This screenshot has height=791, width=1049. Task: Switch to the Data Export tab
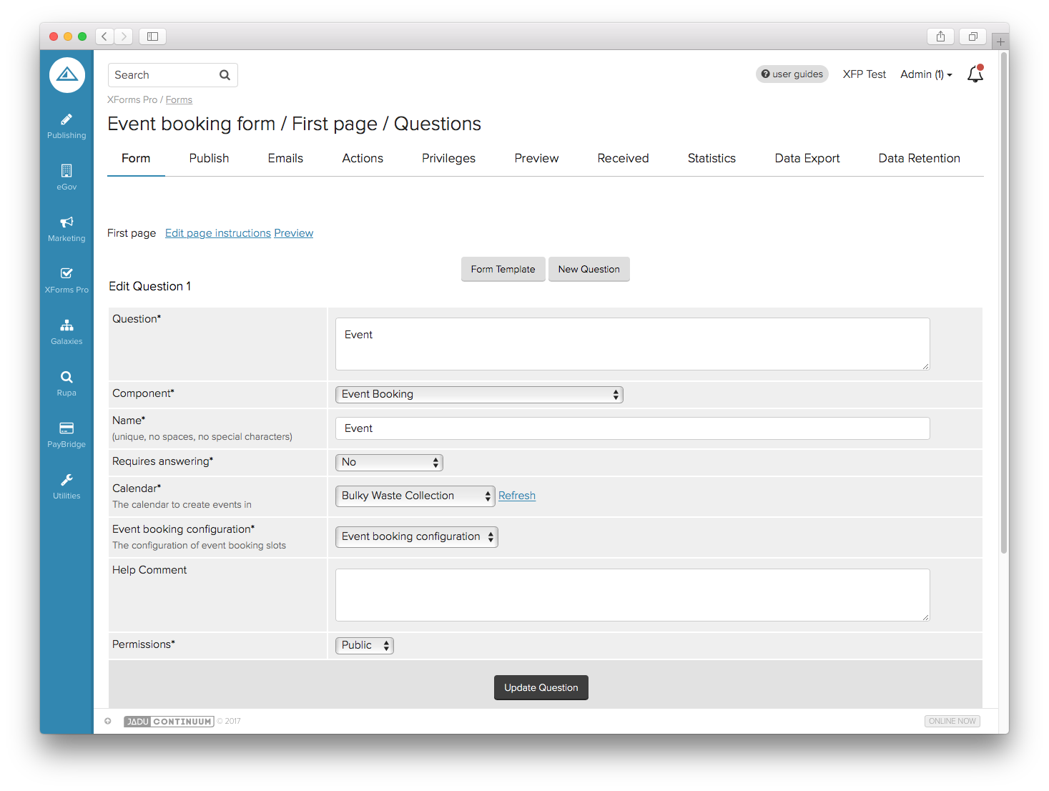pyautogui.click(x=807, y=159)
